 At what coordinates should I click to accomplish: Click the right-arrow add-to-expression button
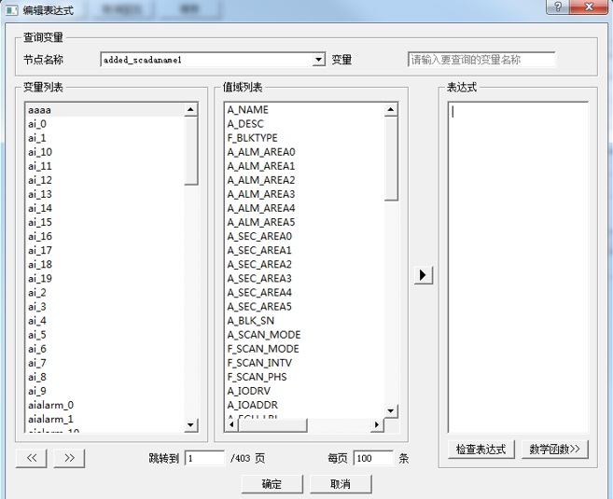[424, 275]
